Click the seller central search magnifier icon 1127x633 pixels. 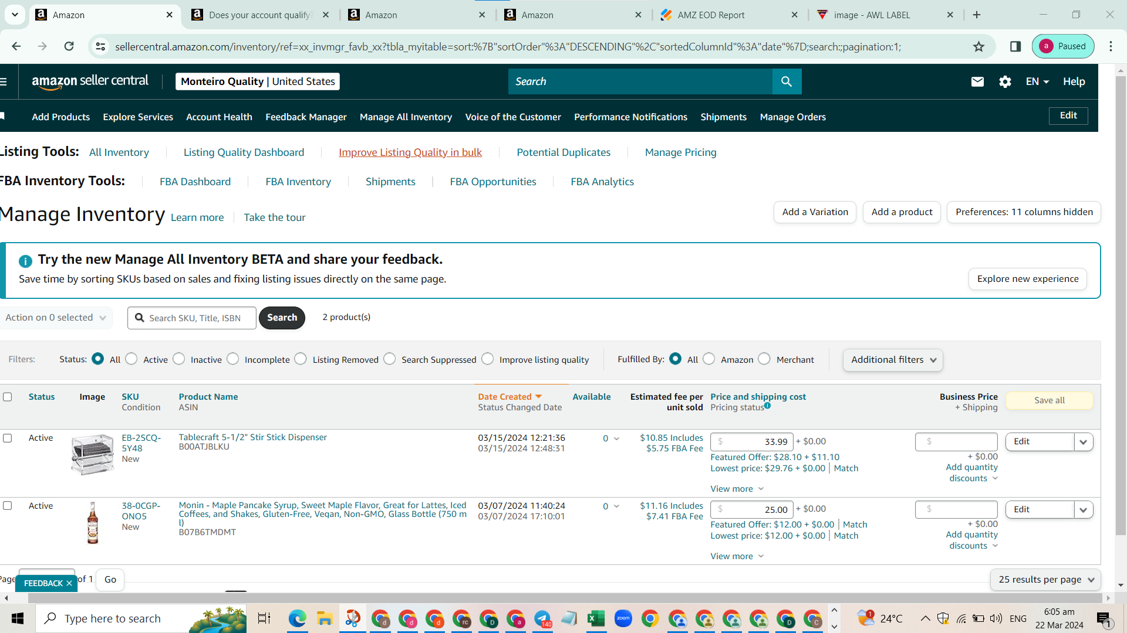tap(787, 81)
